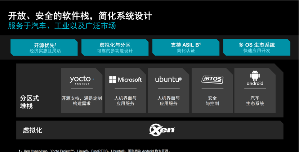299x152 pixels.
Task: Select 人机界面与应用服务 text under Microsoft
Action: 125,101
